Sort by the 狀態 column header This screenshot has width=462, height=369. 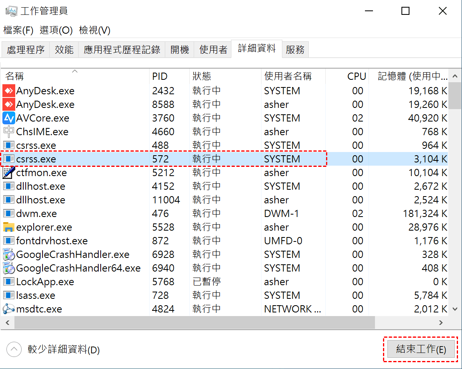tap(225, 76)
